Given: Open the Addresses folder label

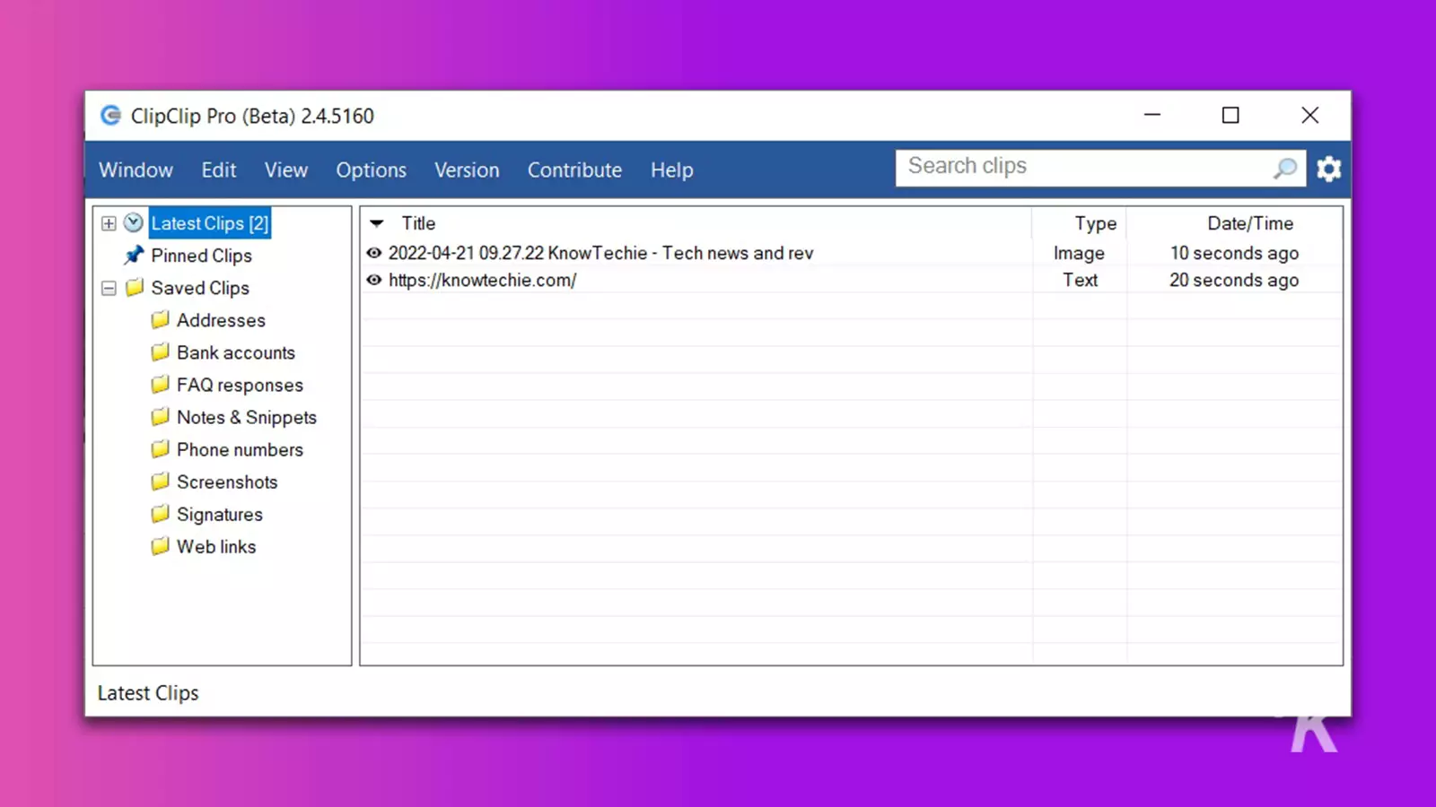Looking at the screenshot, I should 221,320.
